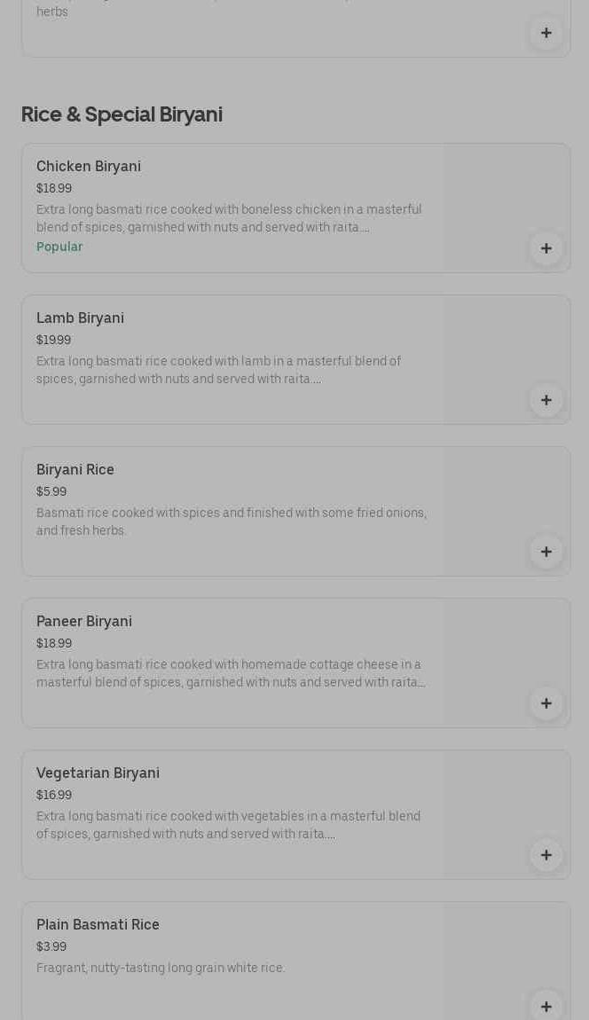This screenshot has height=1020, width=589.
Task: Add Paneer Biryani to the order
Action: (546, 703)
